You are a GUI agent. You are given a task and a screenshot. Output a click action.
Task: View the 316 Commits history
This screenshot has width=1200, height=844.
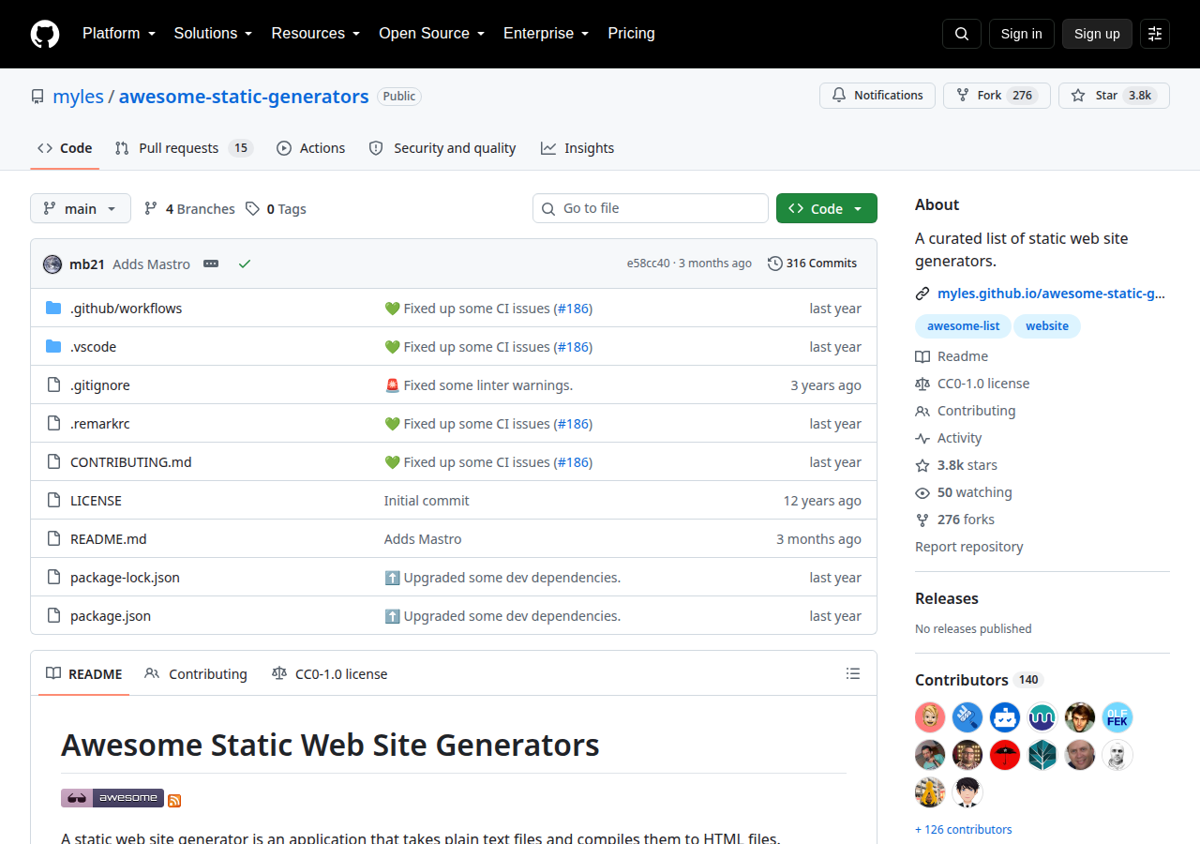(812, 264)
